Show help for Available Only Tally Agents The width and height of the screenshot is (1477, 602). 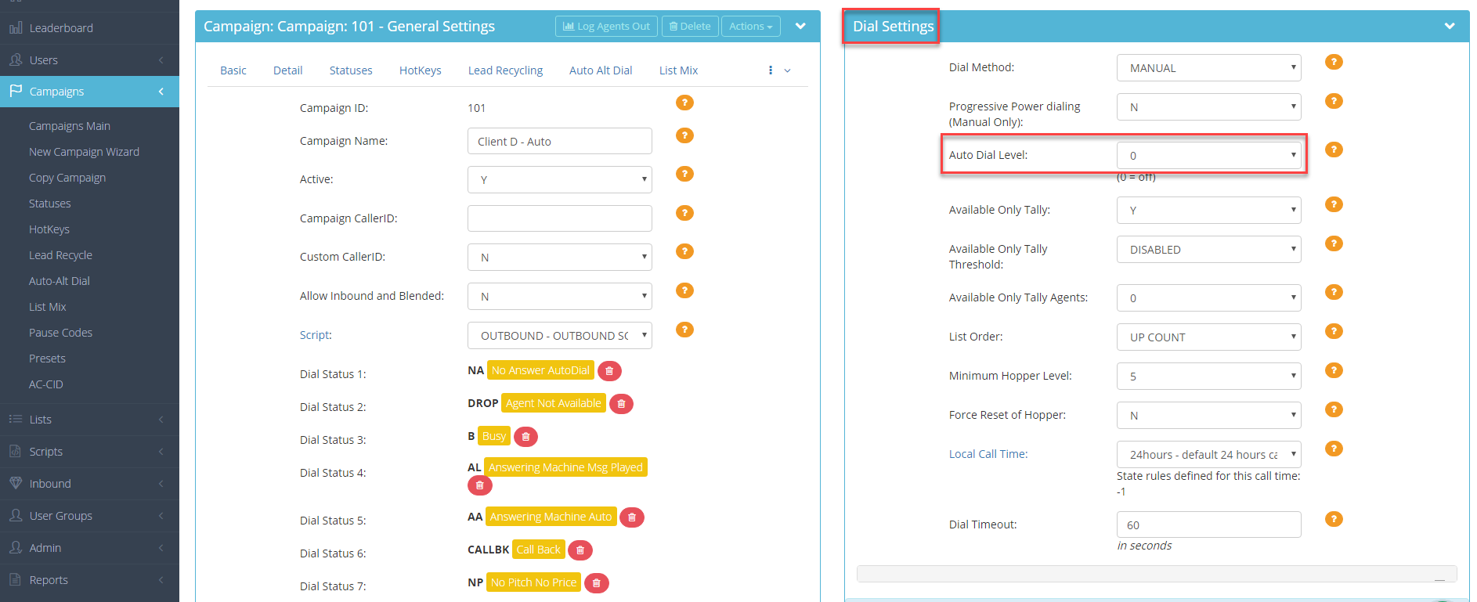1334,292
